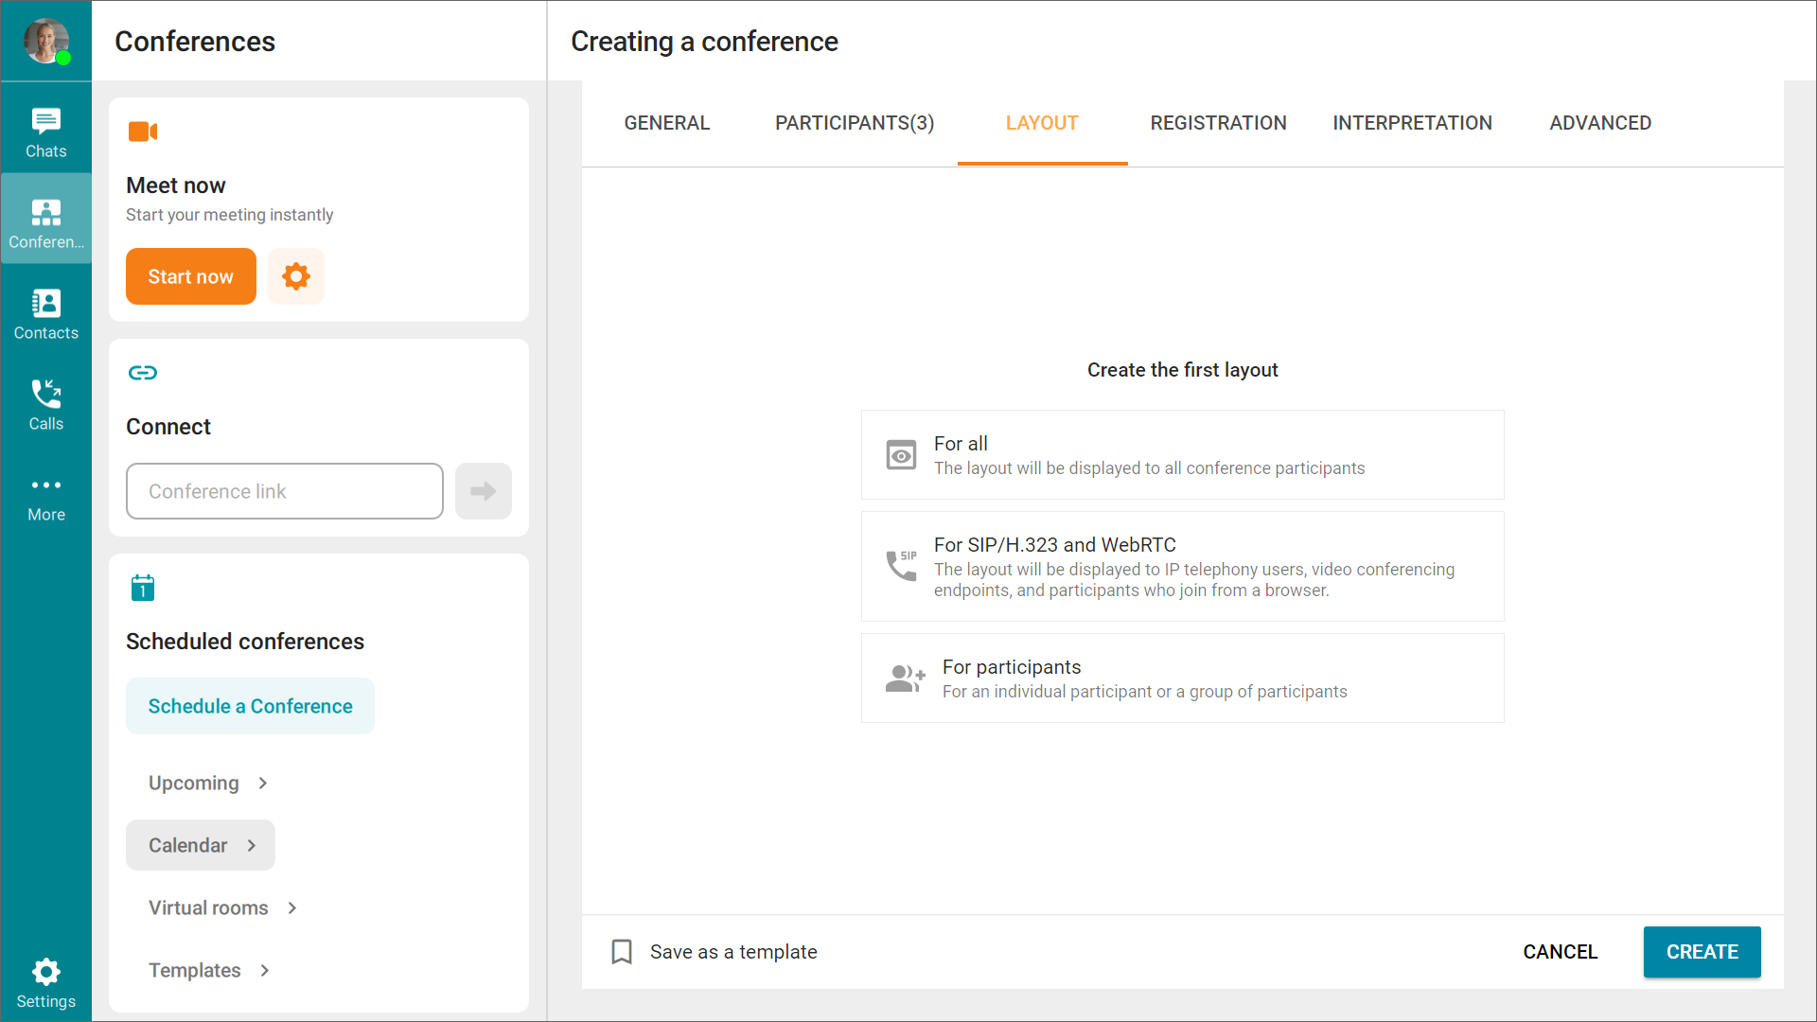Choose For SIP/H.323 and WebRTC layout
The height and width of the screenshot is (1022, 1817).
click(x=1183, y=566)
